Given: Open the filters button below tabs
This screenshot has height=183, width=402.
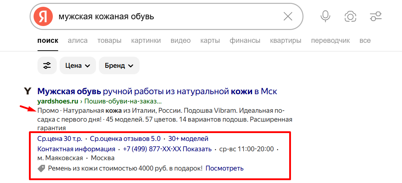Looking at the screenshot, I should click(47, 66).
